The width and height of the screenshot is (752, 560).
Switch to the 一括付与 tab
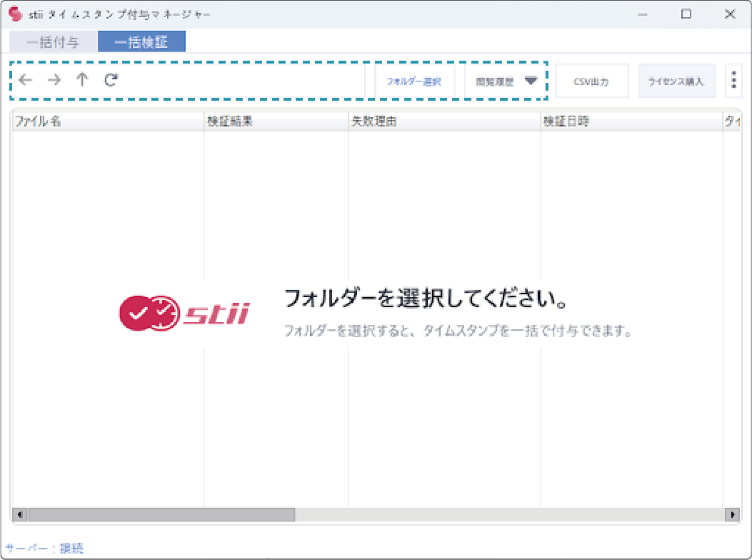[54, 42]
